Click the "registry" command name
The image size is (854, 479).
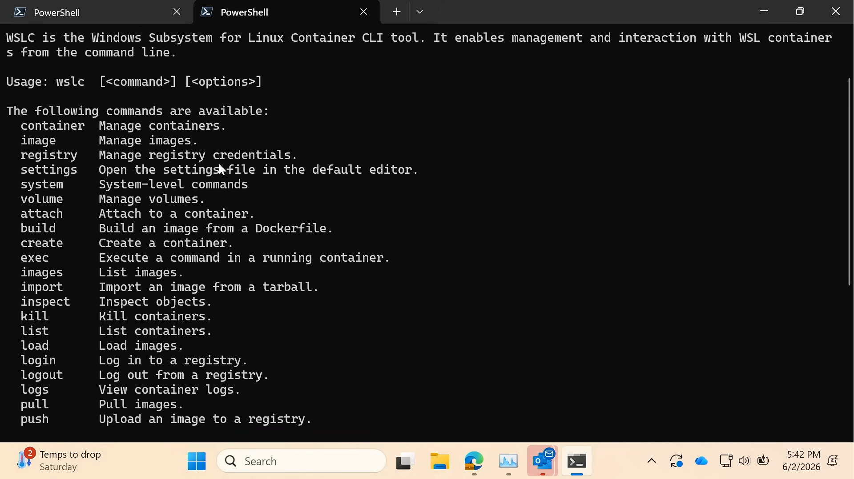point(49,156)
